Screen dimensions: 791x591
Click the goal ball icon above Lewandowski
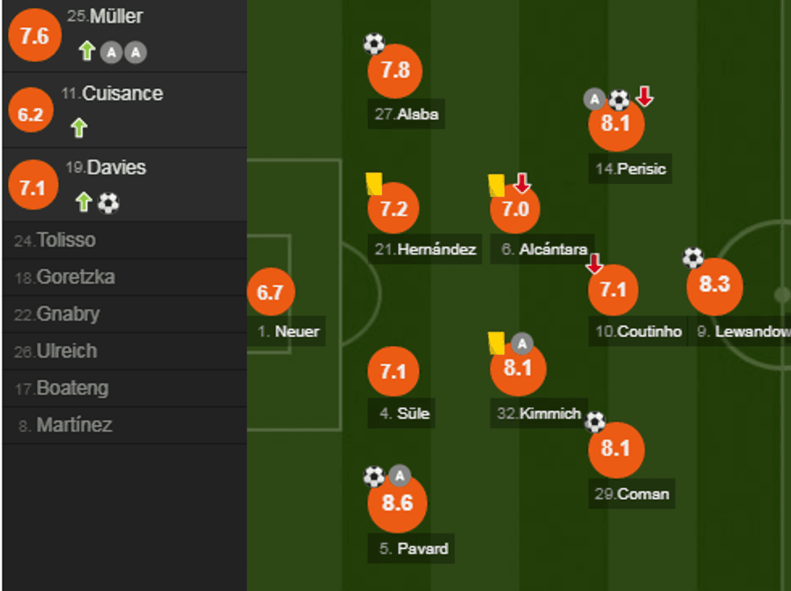[x=693, y=257]
